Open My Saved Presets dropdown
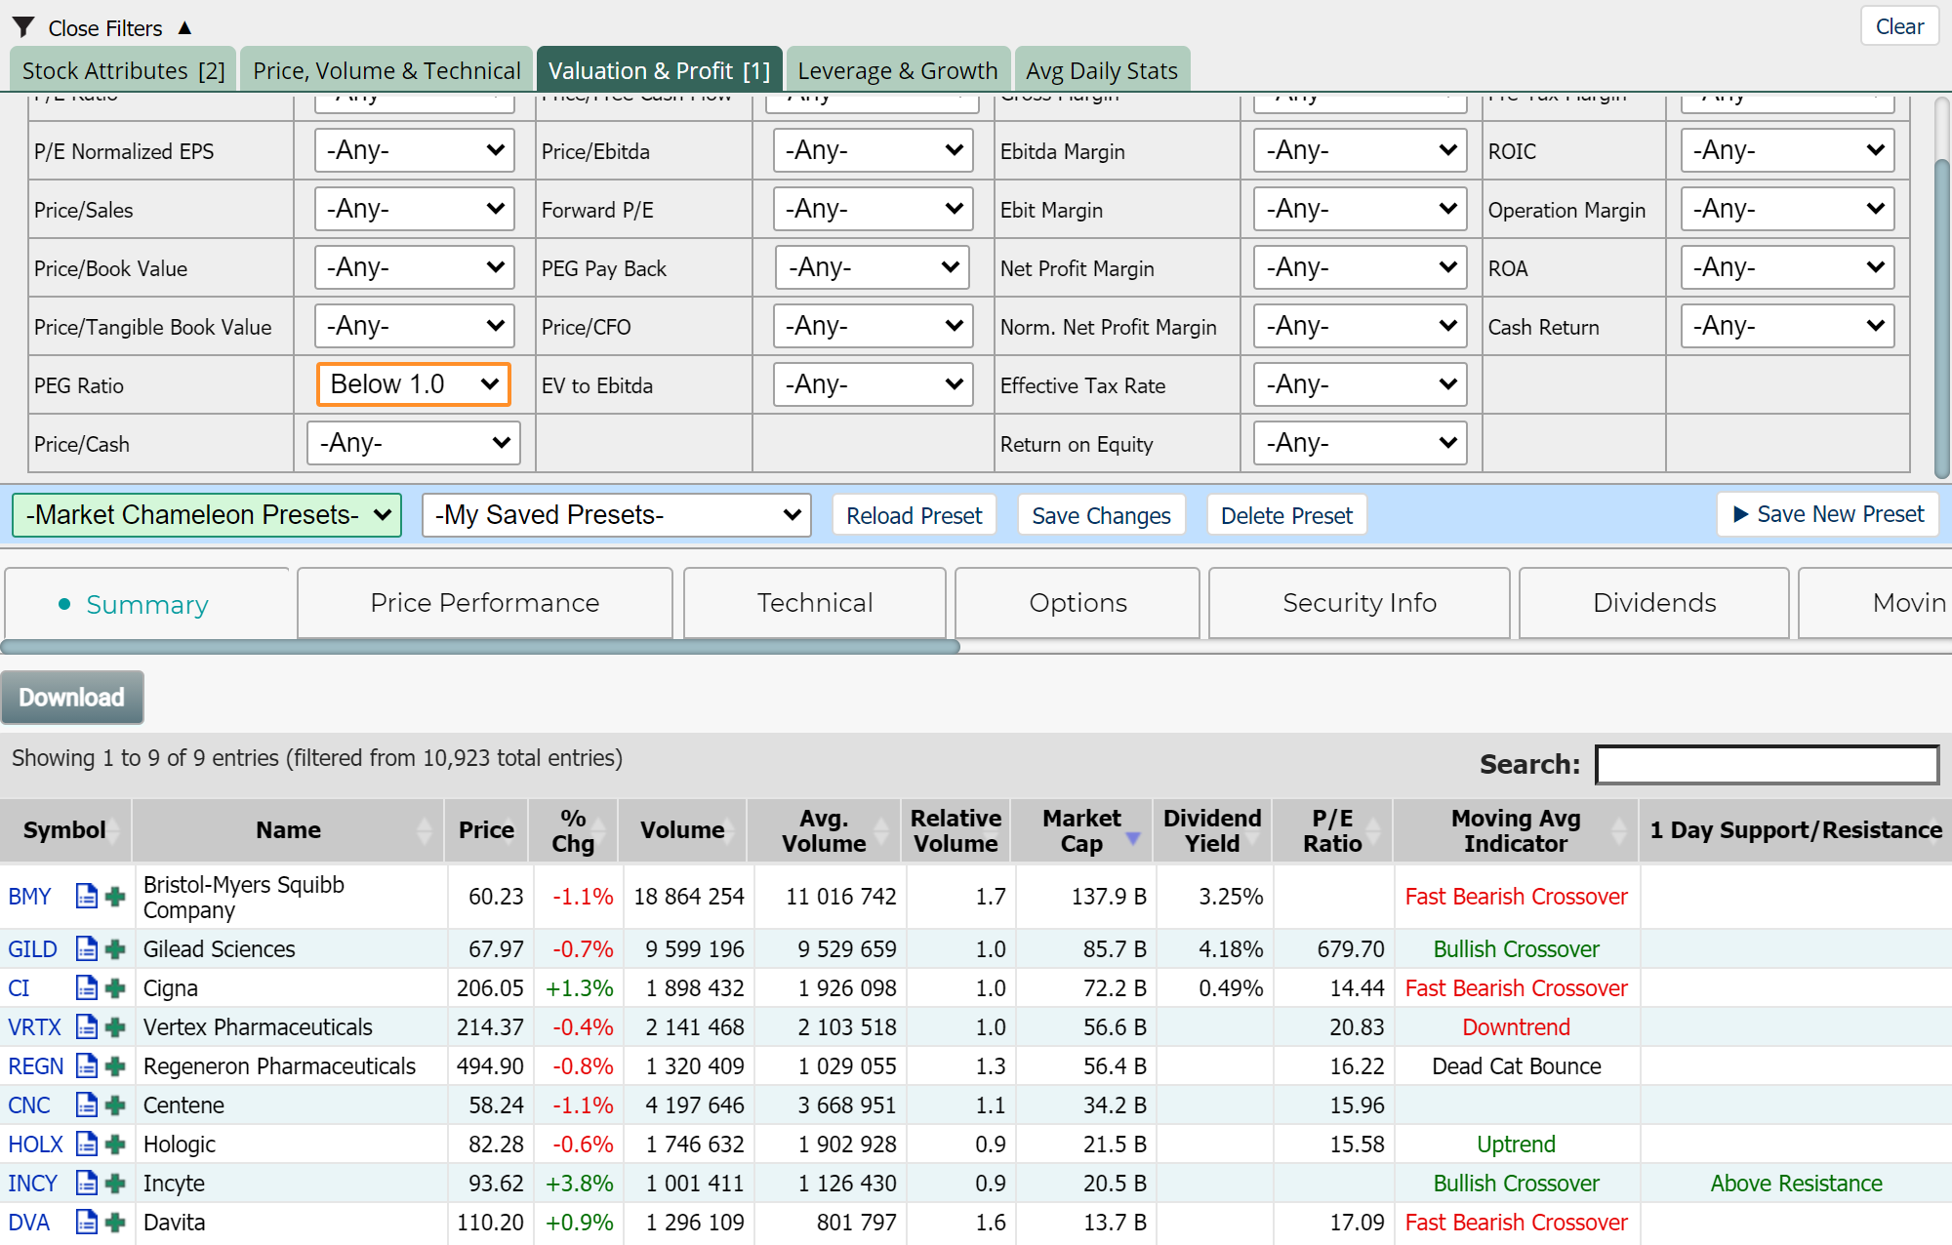 [x=617, y=515]
